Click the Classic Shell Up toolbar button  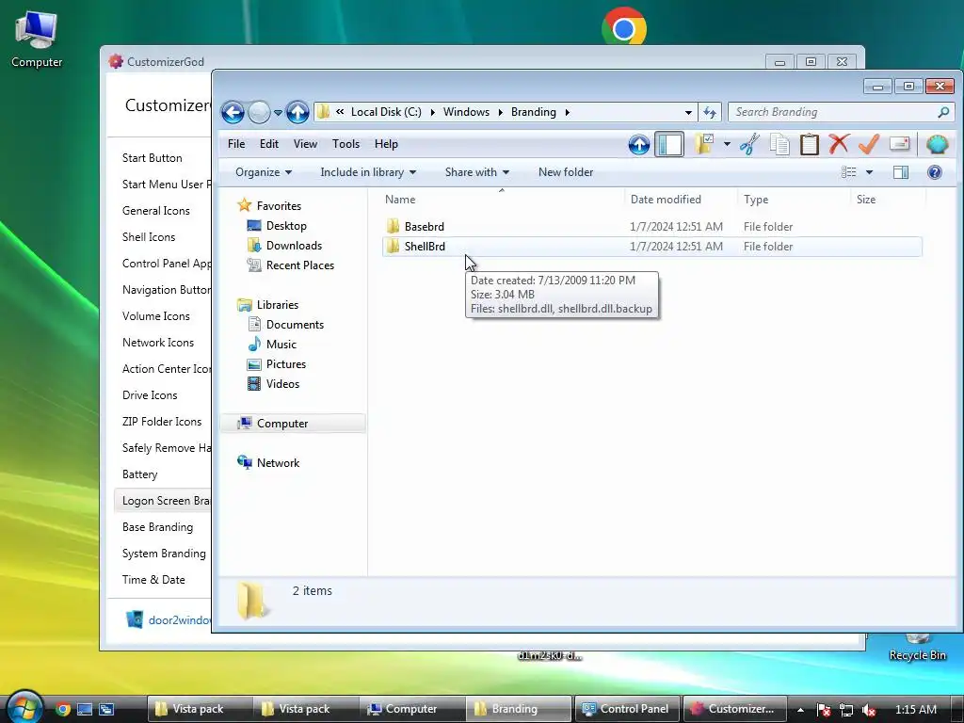tap(639, 144)
